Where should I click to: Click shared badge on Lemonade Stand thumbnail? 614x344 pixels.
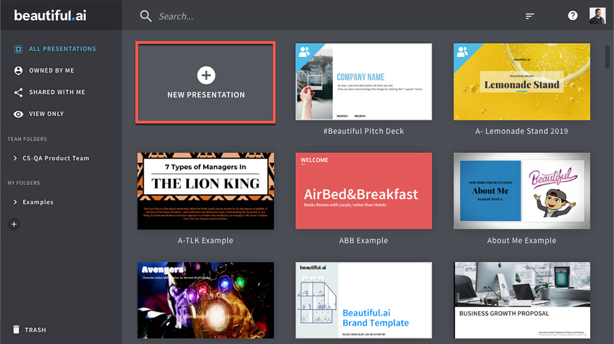[462, 52]
